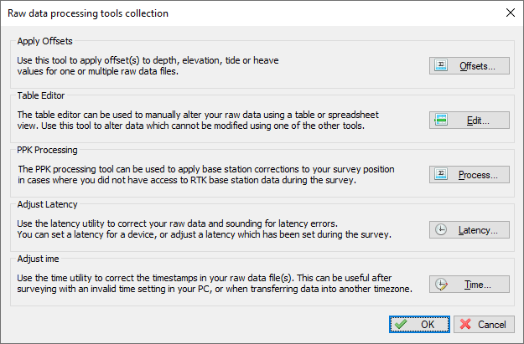The image size is (524, 344).
Task: Click the Table Editor group heading
Action: click(41, 95)
